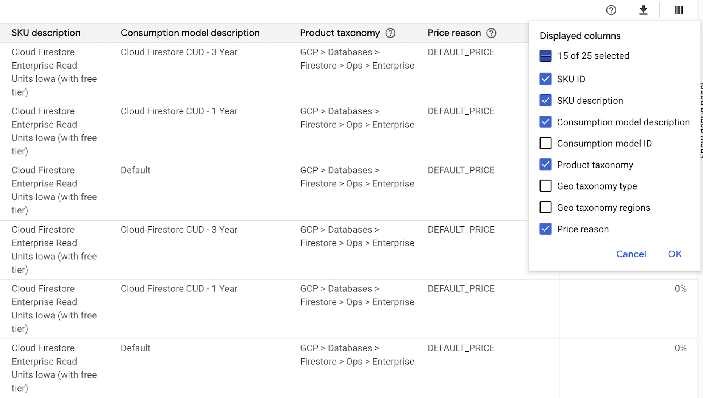Click the download/export icon
703x398 pixels.
pyautogui.click(x=644, y=10)
